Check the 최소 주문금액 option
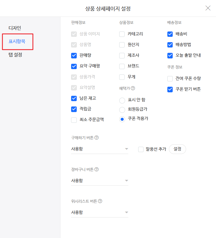216x238 pixels. pos(74,120)
